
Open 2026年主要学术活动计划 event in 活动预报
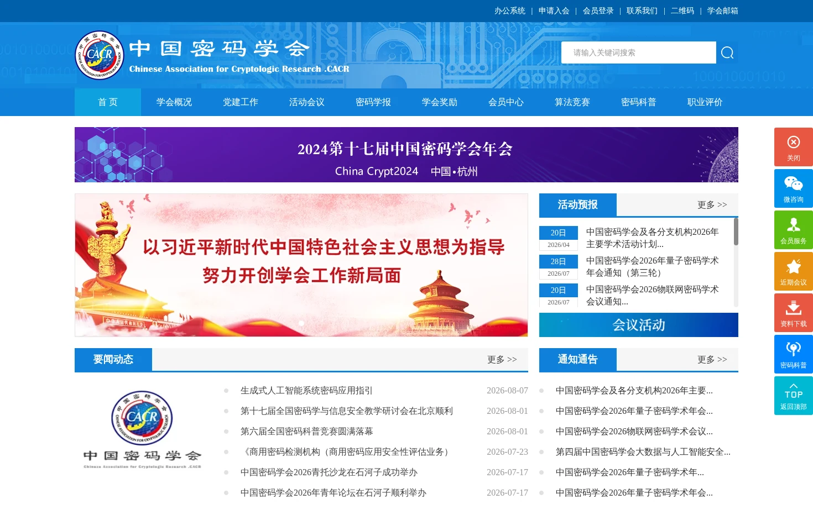653,238
